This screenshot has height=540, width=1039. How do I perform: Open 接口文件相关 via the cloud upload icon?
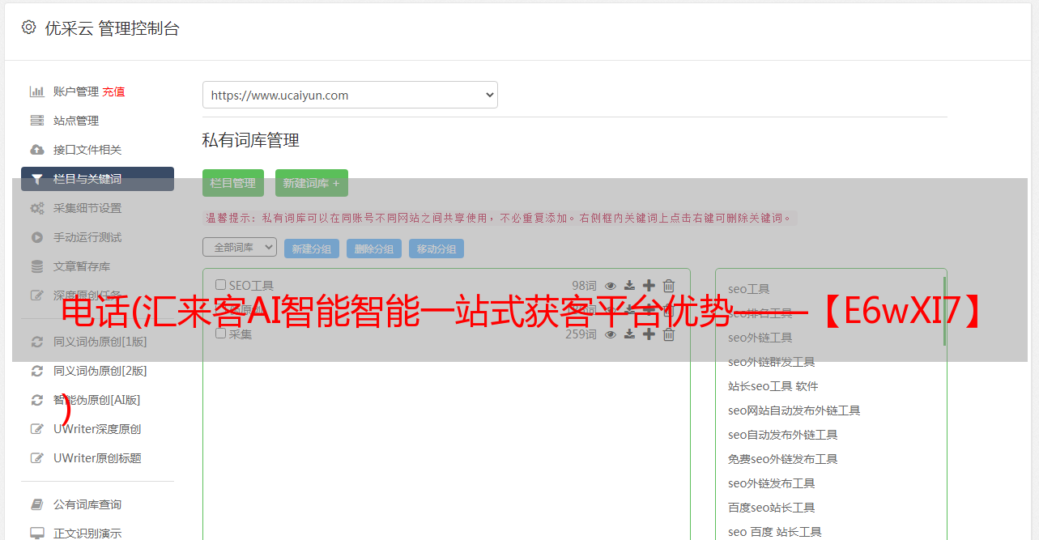(x=37, y=150)
